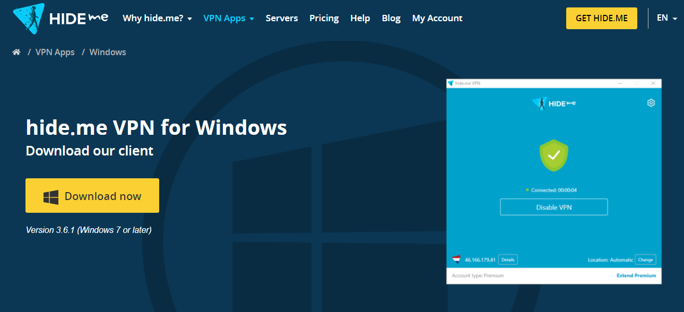Click the Connected: 00:00:04 status text
The width and height of the screenshot is (684, 312).
tap(554, 190)
